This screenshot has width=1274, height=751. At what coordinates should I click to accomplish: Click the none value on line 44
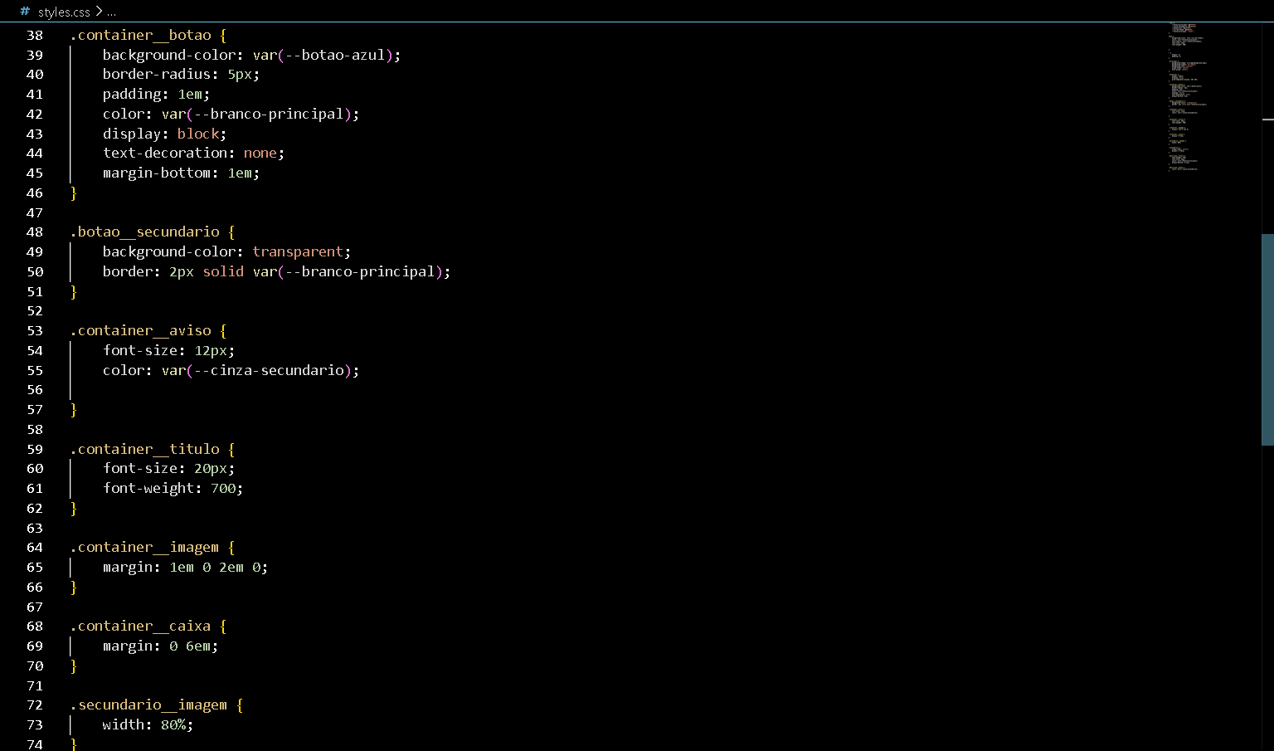point(260,153)
